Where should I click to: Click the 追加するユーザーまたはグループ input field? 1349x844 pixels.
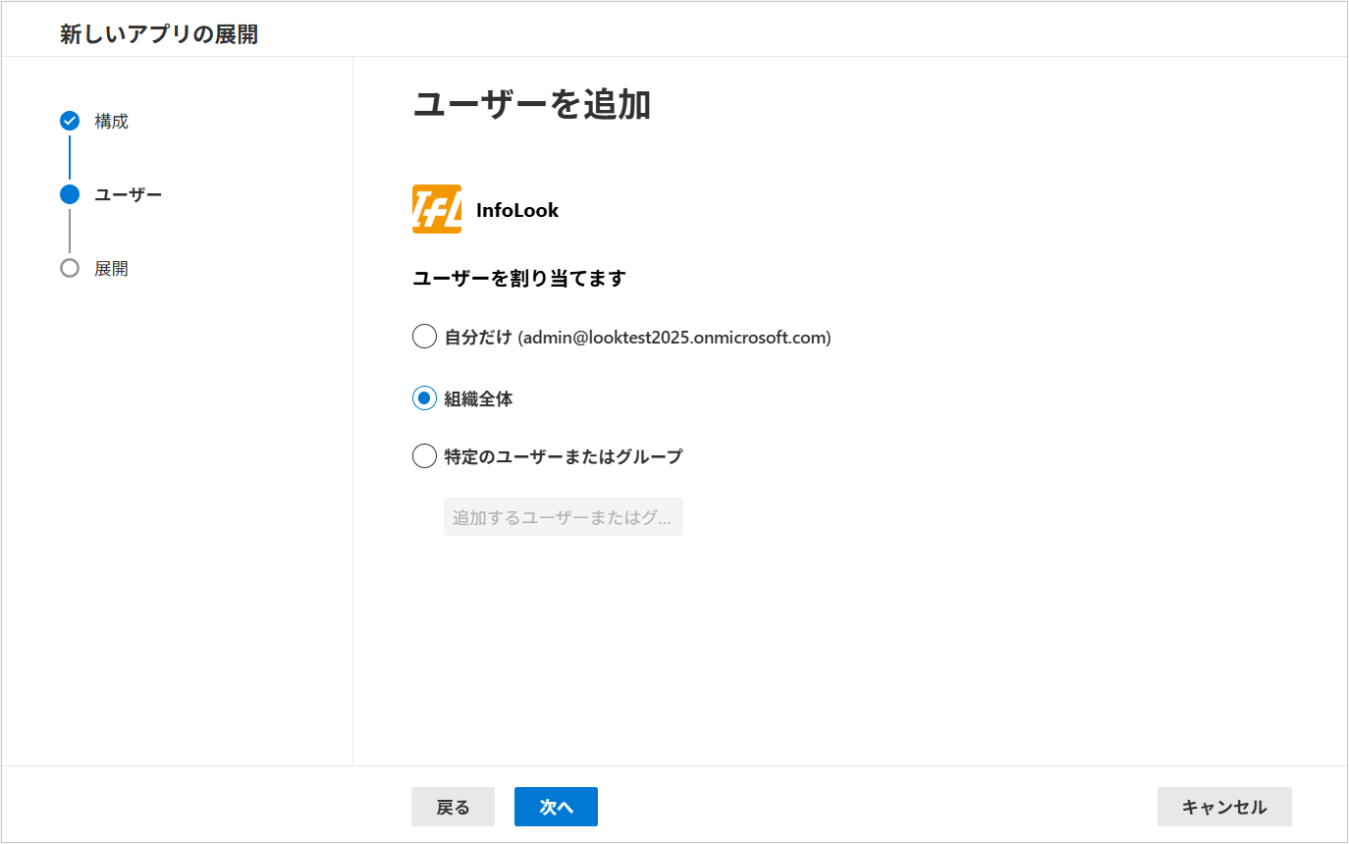tap(563, 517)
